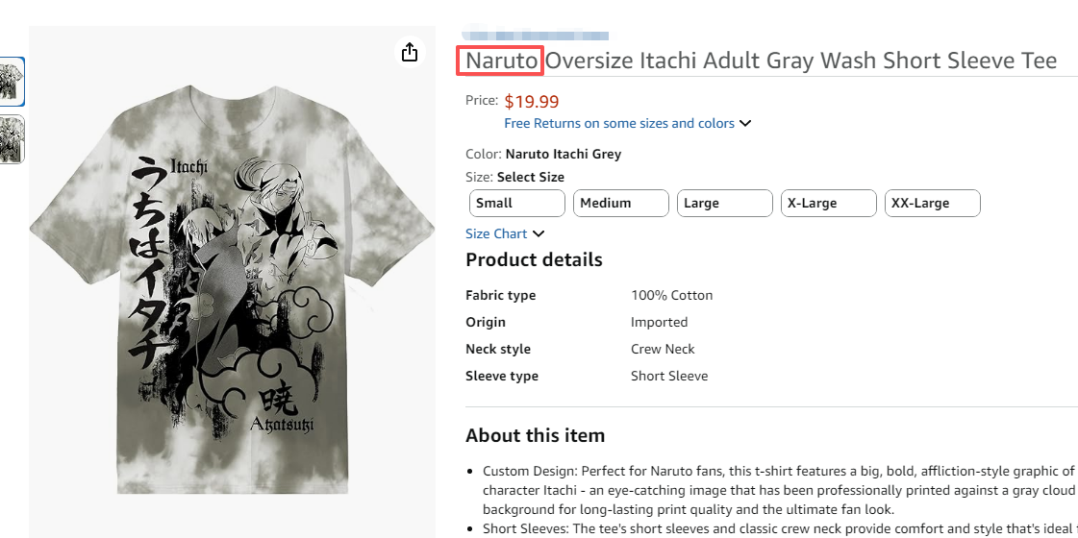Image resolution: width=1078 pixels, height=538 pixels.
Task: Click the About this item heading
Action: (535, 436)
